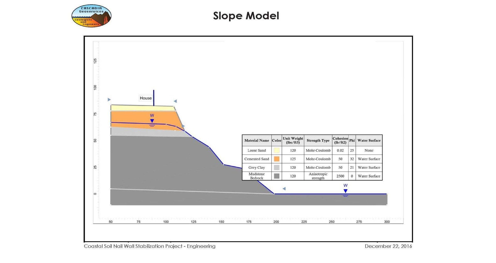
Task: Click the Grey Clay "Mohr-Coulomb" cell
Action: [x=318, y=167]
